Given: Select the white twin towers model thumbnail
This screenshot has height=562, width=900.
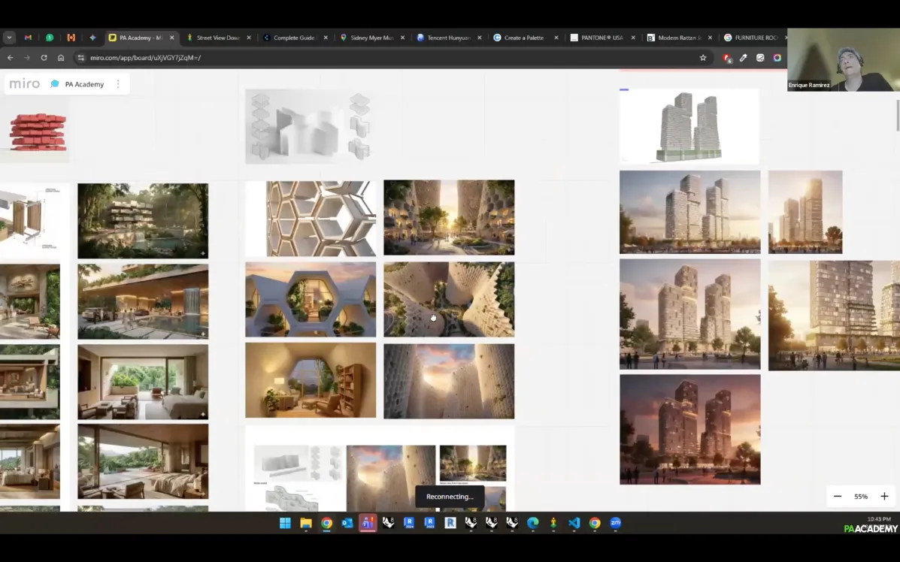Looking at the screenshot, I should (x=689, y=126).
